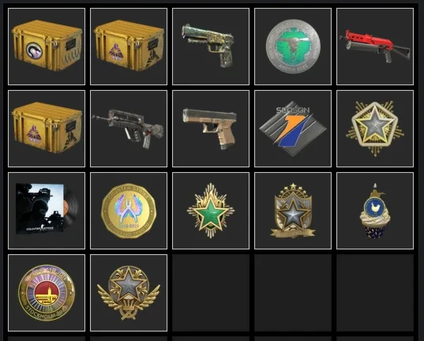Choose the red PP-Bizon submachine gun
The height and width of the screenshot is (341, 424).
point(375,47)
